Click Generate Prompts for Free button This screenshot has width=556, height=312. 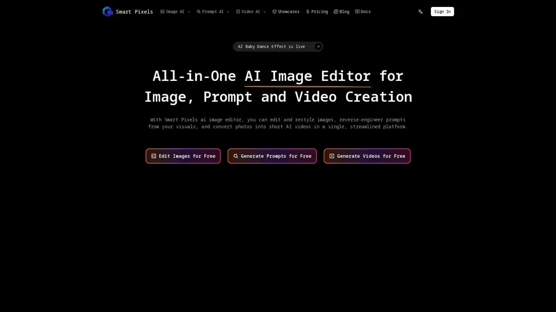272,156
